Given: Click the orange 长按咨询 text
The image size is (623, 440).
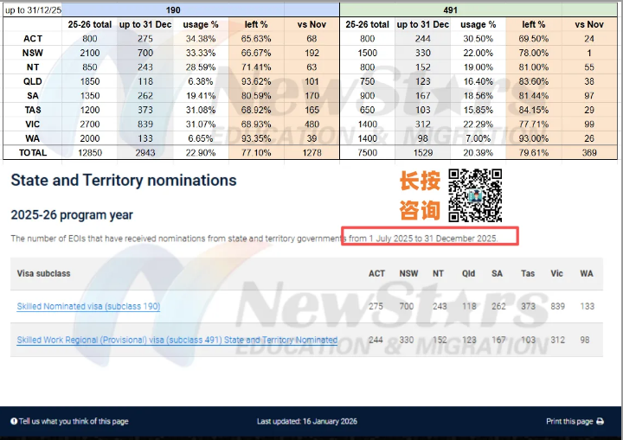Looking at the screenshot, I should coord(420,195).
